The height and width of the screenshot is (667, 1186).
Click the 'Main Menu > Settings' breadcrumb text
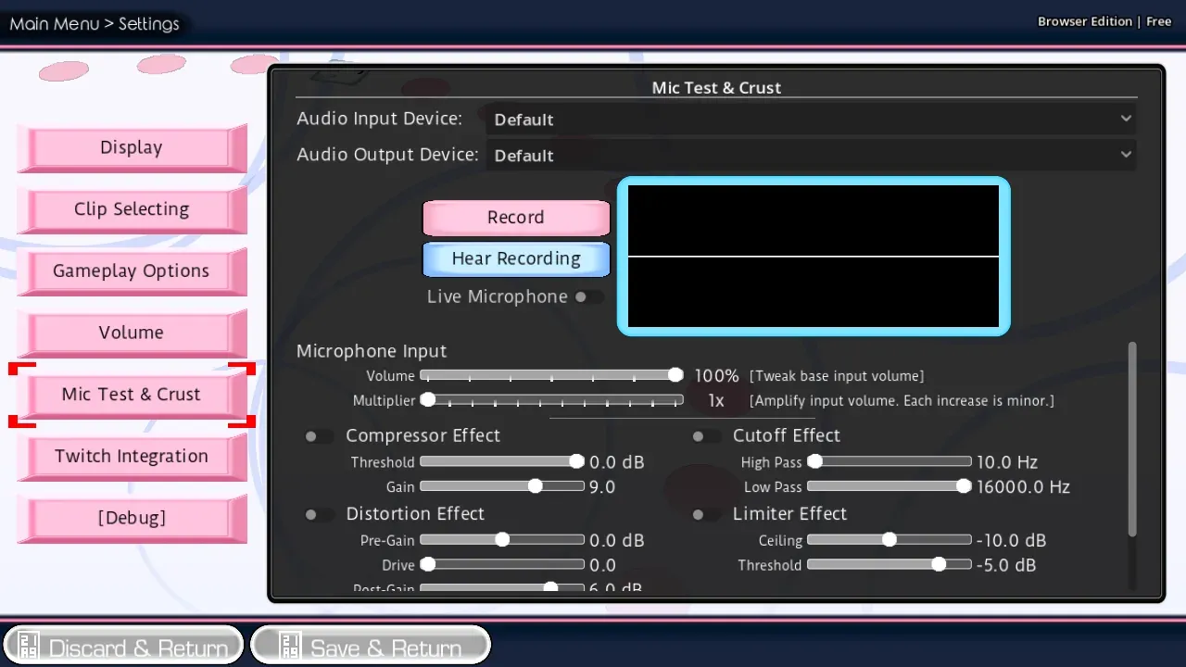pyautogui.click(x=95, y=24)
